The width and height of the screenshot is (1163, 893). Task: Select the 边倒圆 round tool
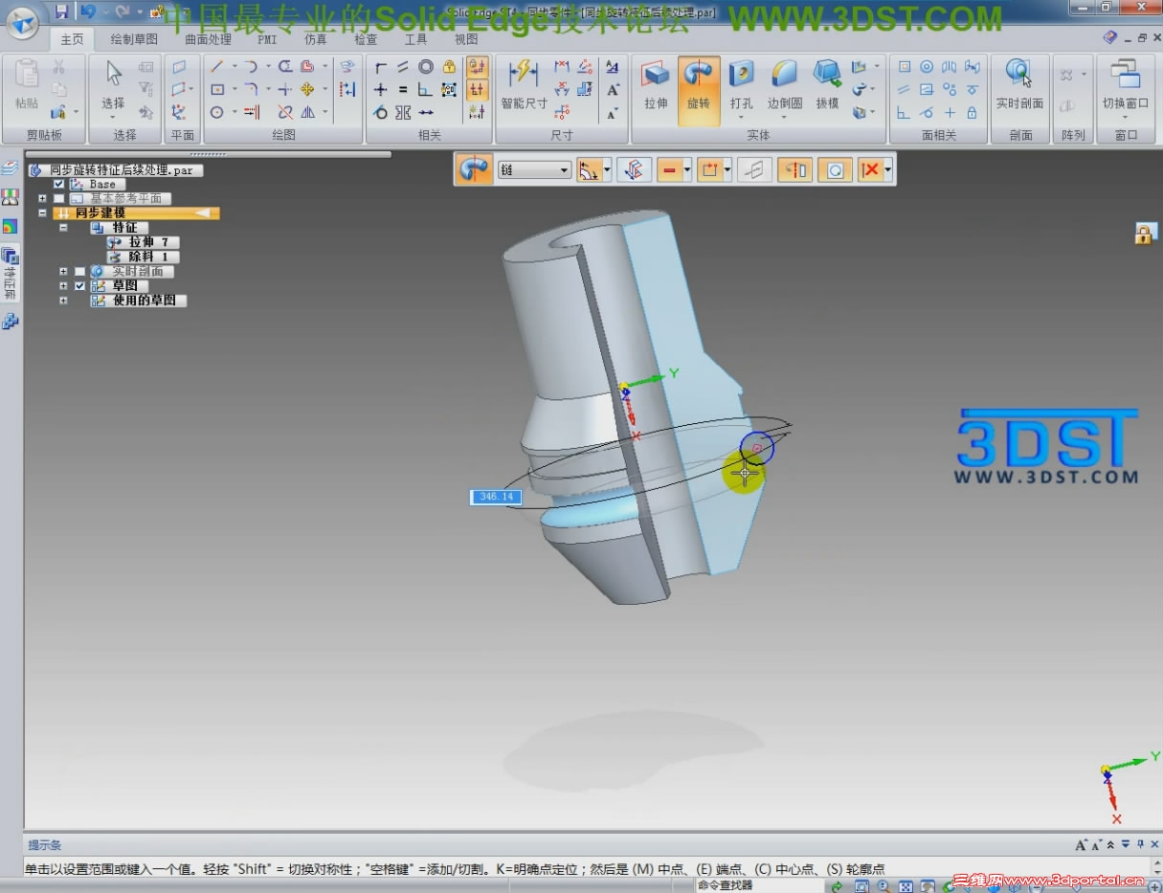coord(784,85)
